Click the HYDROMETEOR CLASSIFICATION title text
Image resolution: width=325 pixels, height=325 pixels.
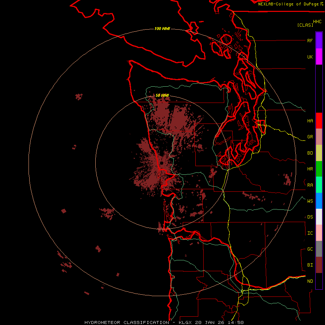click(x=127, y=322)
